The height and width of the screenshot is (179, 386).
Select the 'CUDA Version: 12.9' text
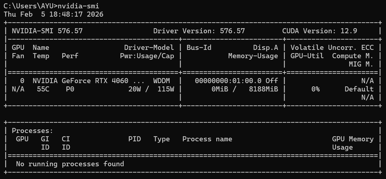pyautogui.click(x=320, y=31)
